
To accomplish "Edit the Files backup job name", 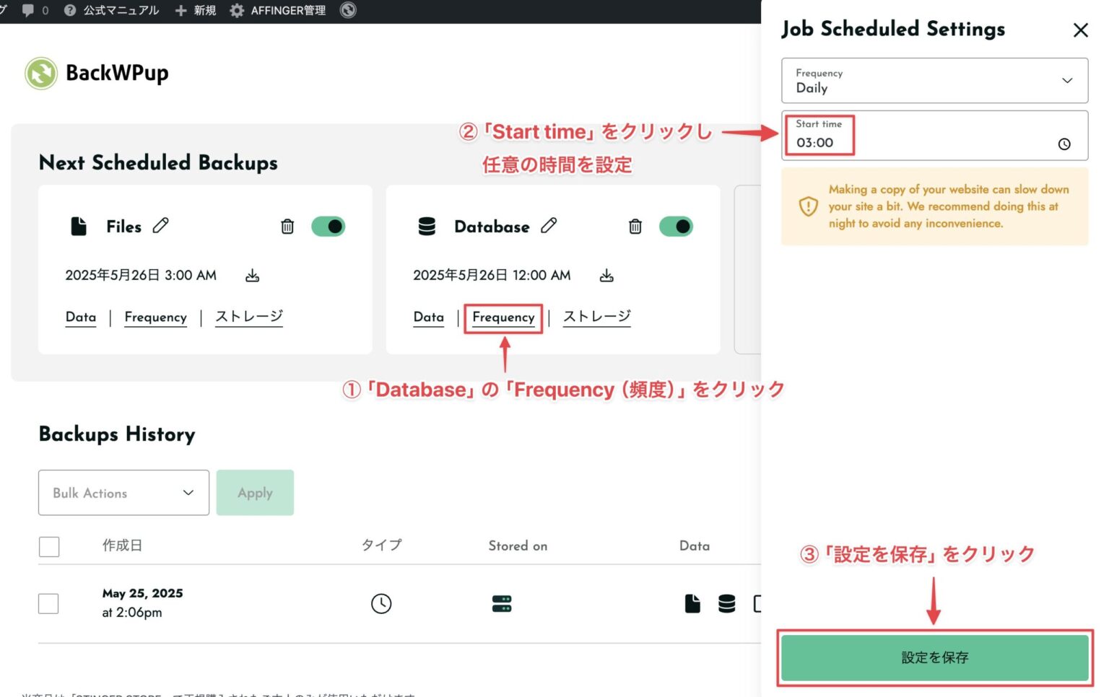I will tap(161, 226).
